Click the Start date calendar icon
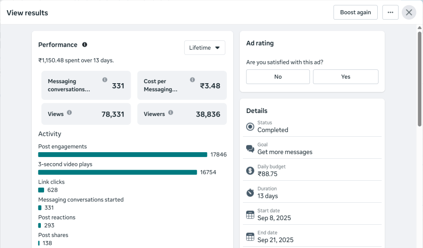This screenshot has width=423, height=248. (x=250, y=215)
